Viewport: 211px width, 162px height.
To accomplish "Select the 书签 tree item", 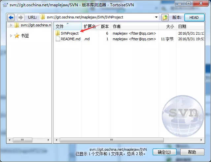I will (x=25, y=36).
